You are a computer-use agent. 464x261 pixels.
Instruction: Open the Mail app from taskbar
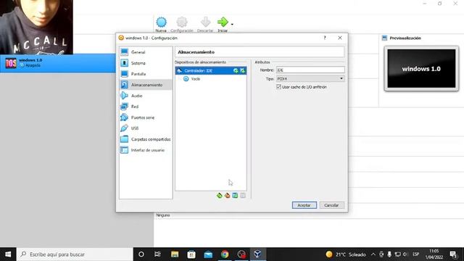click(x=208, y=254)
